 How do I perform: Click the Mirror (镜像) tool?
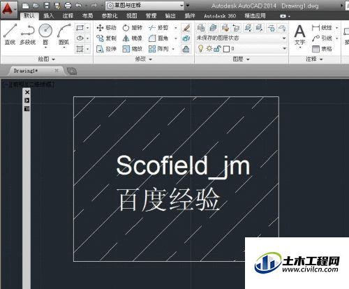132,38
